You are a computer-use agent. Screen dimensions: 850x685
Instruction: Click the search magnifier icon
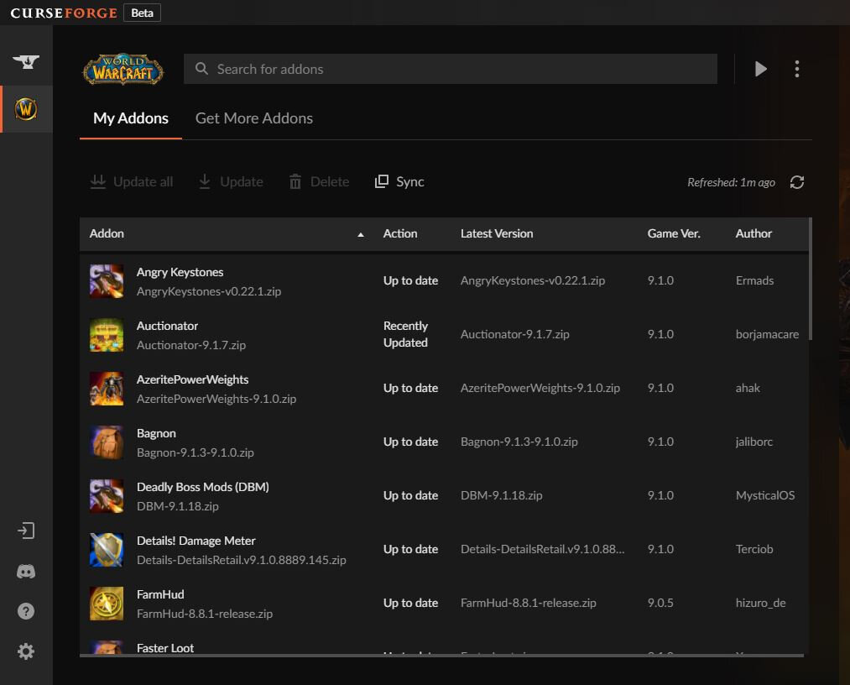click(201, 68)
